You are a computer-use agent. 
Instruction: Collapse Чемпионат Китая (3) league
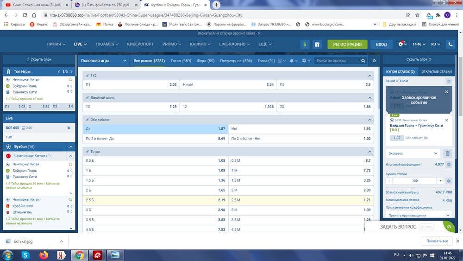click(x=71, y=156)
